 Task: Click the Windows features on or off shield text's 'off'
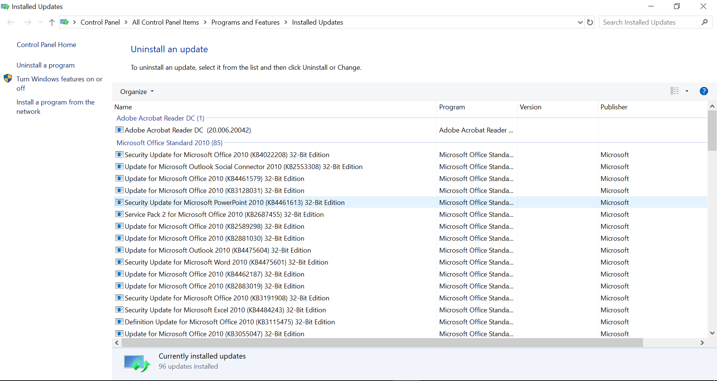[x=21, y=88]
